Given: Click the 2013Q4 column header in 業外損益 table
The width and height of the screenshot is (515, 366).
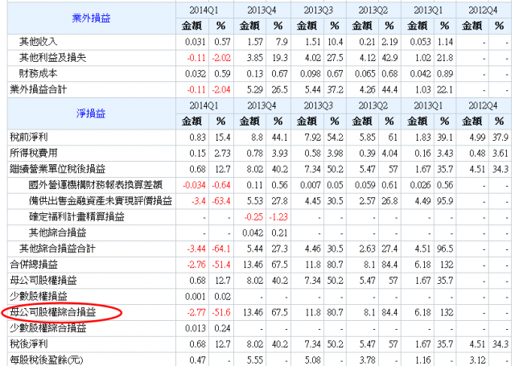Looking at the screenshot, I should 262,10.
